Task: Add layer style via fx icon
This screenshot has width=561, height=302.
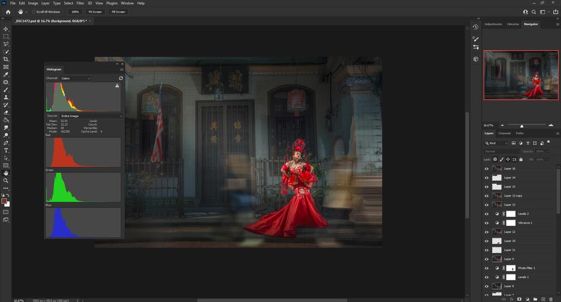Action: click(x=512, y=299)
